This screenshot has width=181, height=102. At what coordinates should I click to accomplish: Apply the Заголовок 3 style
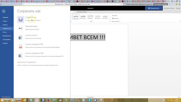105,17
